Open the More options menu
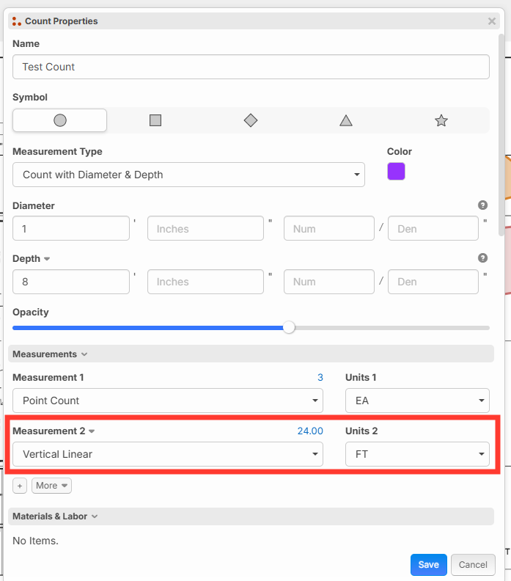The height and width of the screenshot is (581, 511). 51,486
